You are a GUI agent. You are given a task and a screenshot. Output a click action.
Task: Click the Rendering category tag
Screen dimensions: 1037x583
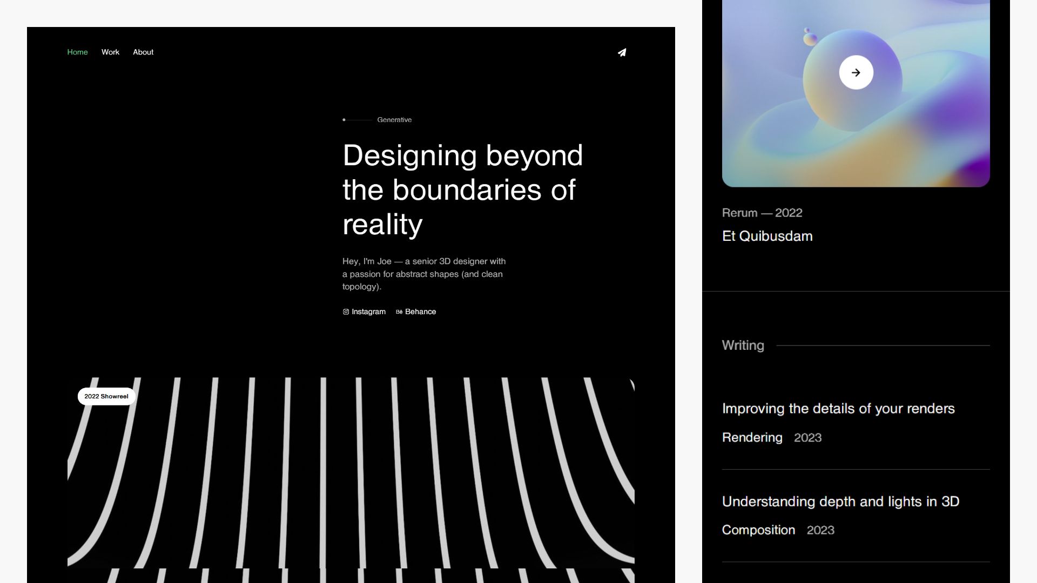coord(752,437)
